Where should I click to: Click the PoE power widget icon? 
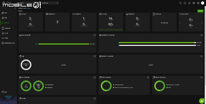[x=100, y=14]
